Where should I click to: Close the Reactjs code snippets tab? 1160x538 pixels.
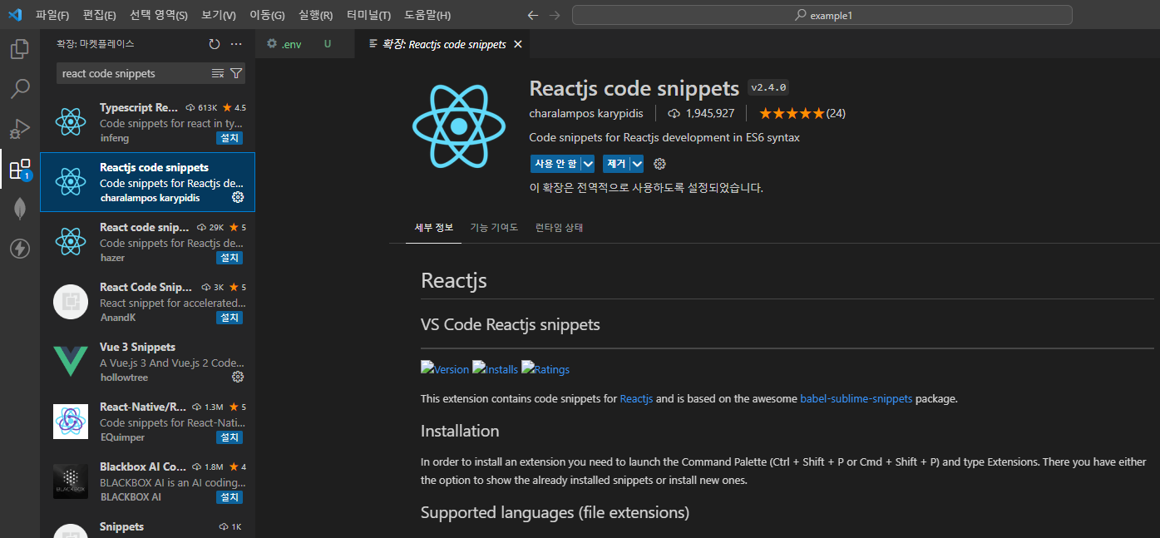518,44
